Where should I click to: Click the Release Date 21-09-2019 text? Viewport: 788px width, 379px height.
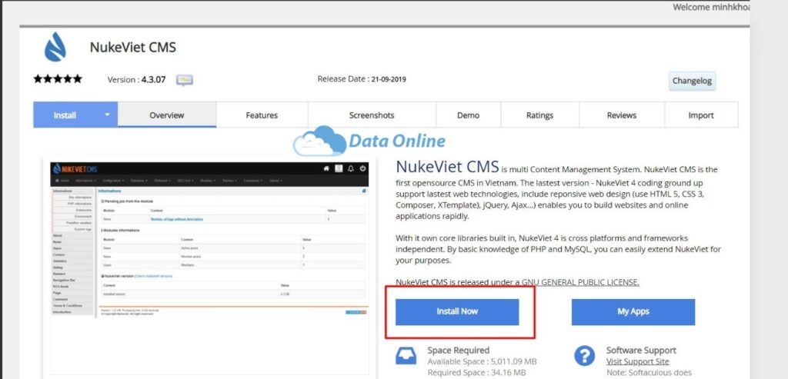[362, 79]
